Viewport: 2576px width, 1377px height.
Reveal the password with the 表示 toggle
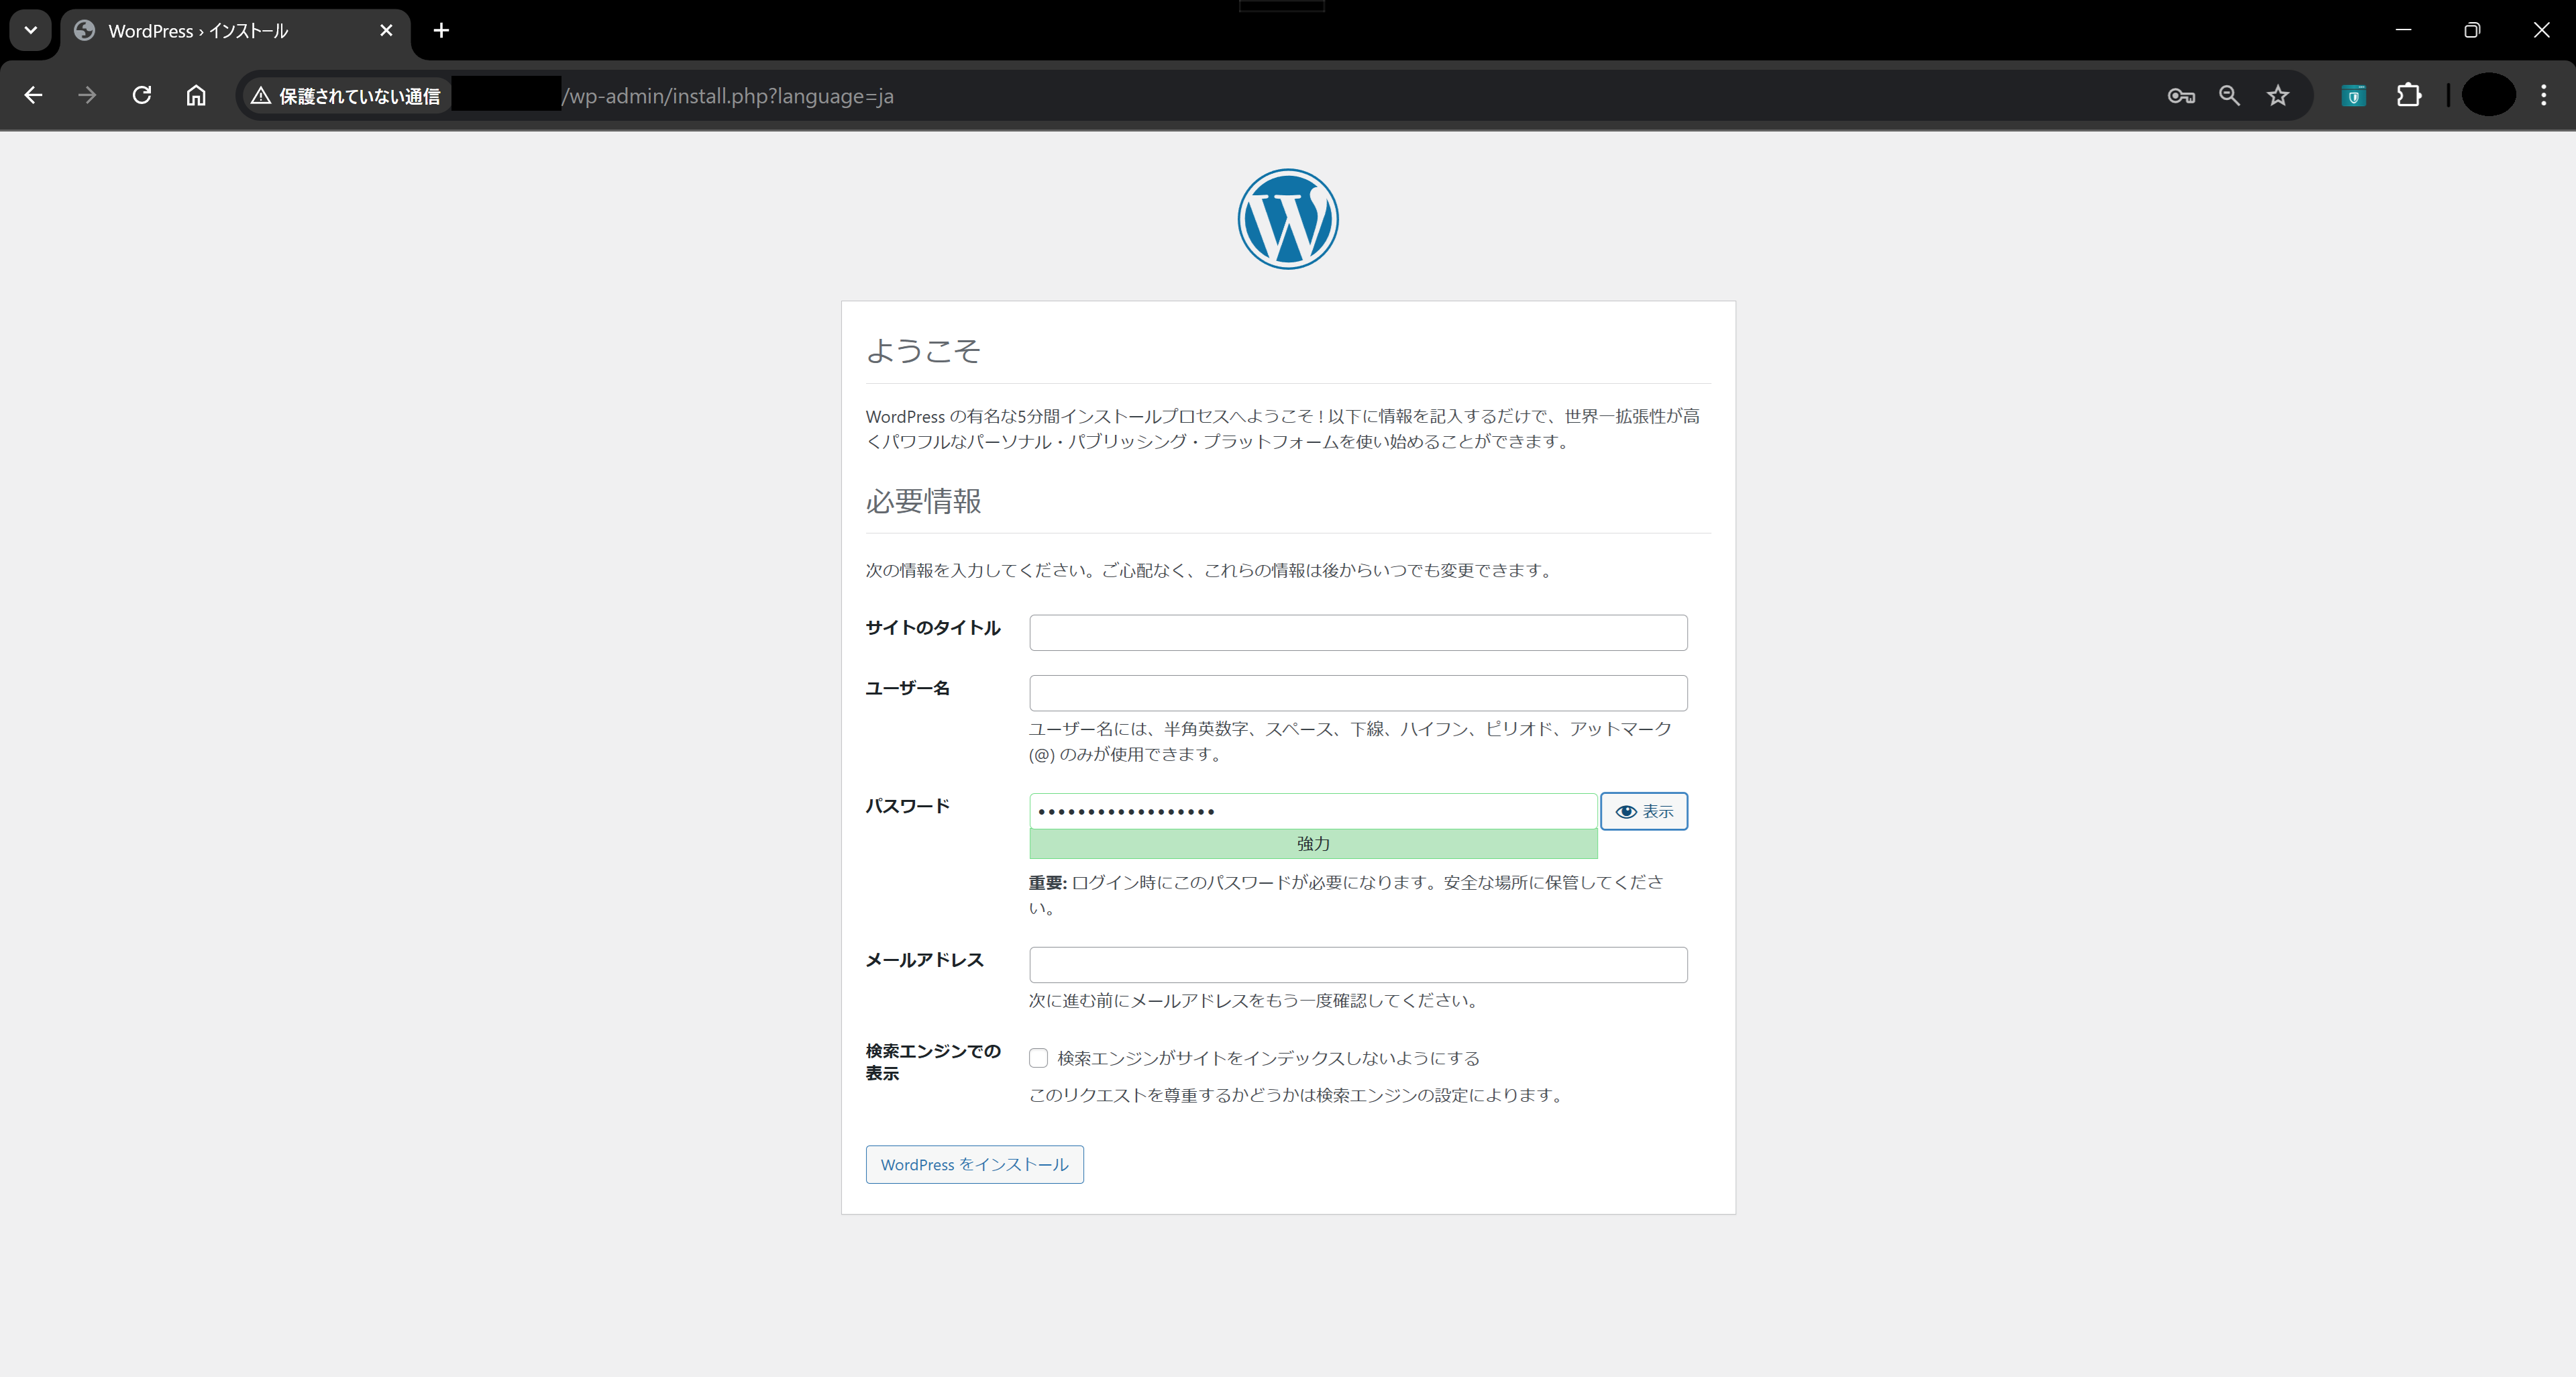pos(1643,811)
